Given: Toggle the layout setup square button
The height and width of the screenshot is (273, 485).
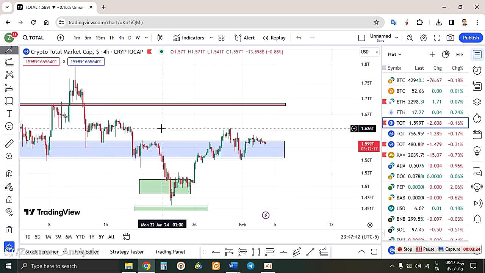Looking at the screenshot, I should 361,38.
